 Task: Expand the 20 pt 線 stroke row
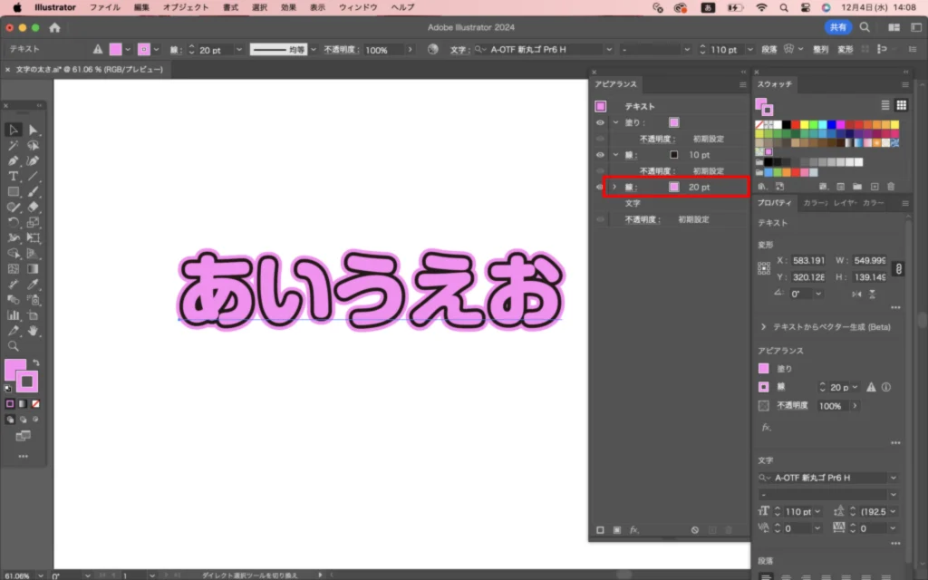tap(614, 187)
